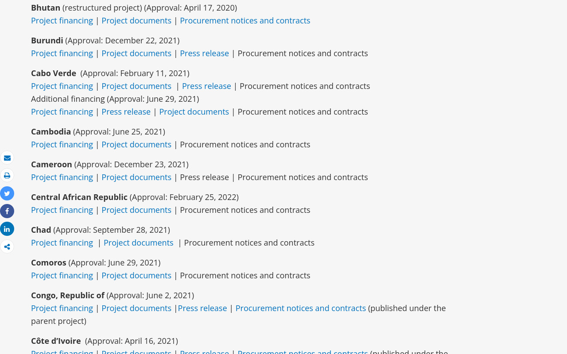Open Congo Press release link
This screenshot has width=567, height=354.
click(x=202, y=308)
